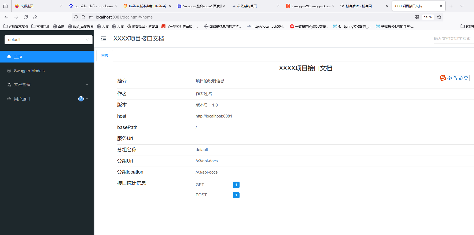
Task: Click the document keyword search field
Action: [453, 39]
